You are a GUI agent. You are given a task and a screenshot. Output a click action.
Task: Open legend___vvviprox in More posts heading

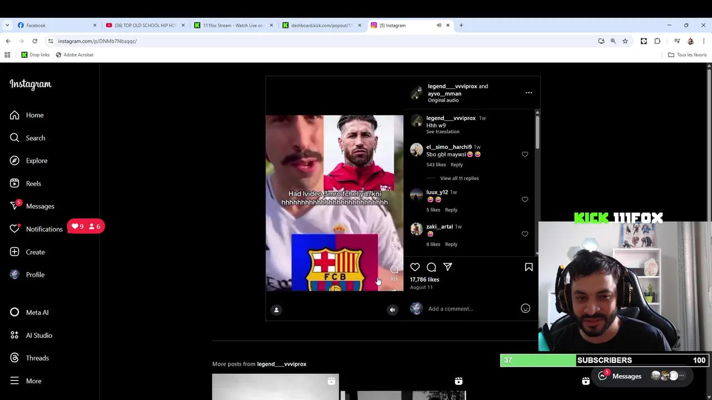point(281,364)
